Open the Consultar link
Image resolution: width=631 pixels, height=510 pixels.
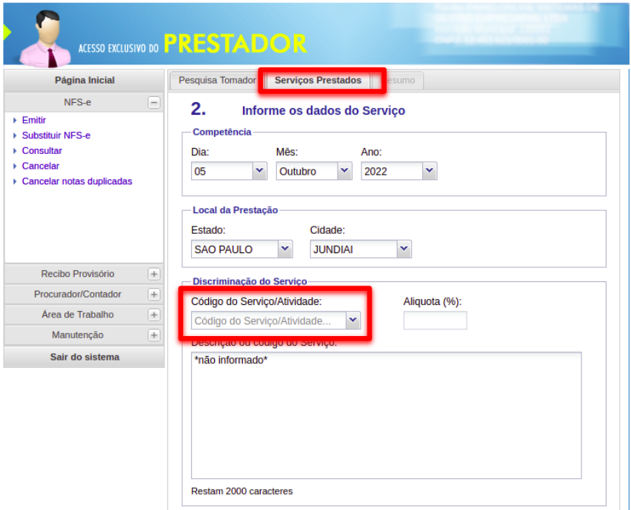[42, 151]
